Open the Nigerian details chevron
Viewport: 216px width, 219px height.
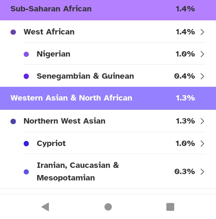coord(202,54)
